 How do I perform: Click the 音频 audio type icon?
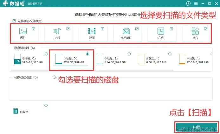(x=57, y=31)
